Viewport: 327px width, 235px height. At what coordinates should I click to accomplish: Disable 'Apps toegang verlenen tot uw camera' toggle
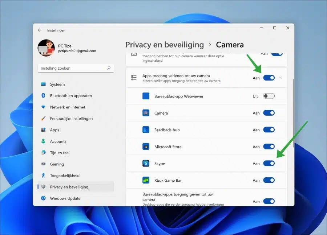269,78
